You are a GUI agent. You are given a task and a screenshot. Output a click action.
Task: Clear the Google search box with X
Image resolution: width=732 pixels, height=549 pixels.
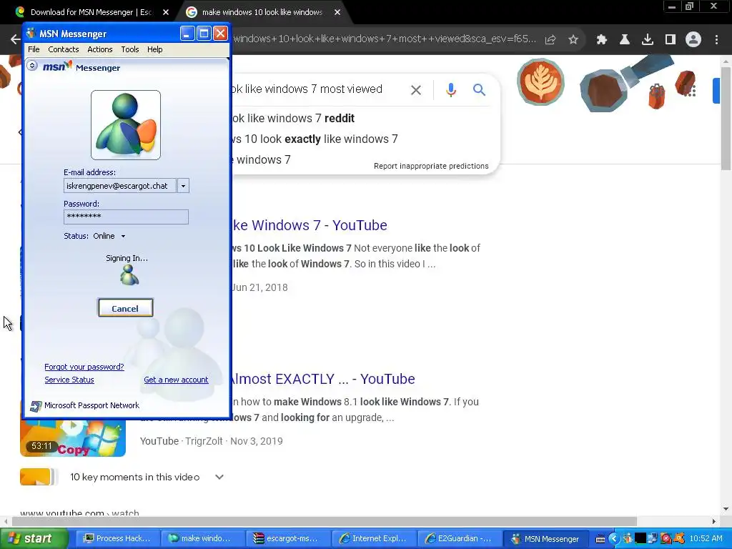(x=416, y=90)
